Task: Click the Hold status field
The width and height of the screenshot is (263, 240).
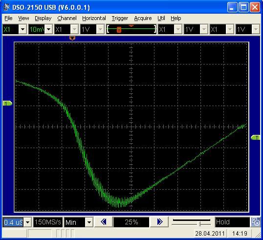Action: point(232,222)
